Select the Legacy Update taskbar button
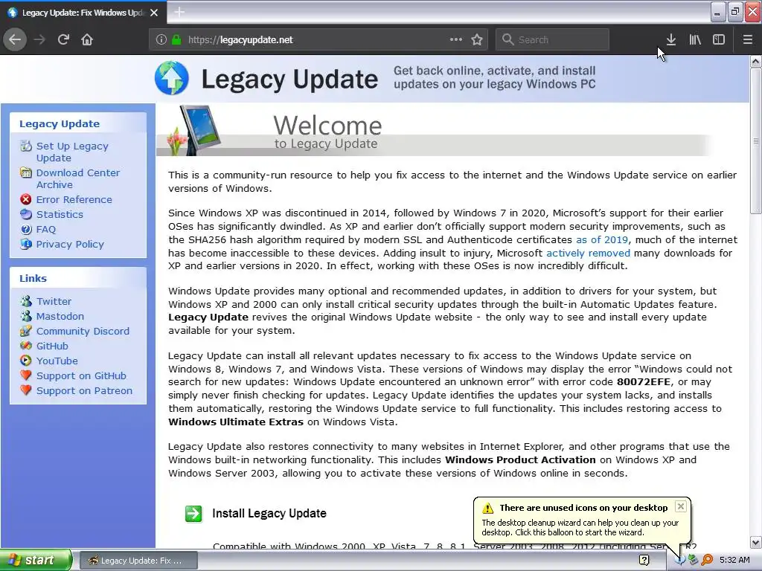762x571 pixels. 138,561
